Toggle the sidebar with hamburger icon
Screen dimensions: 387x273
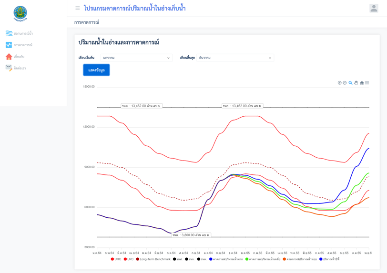click(78, 8)
